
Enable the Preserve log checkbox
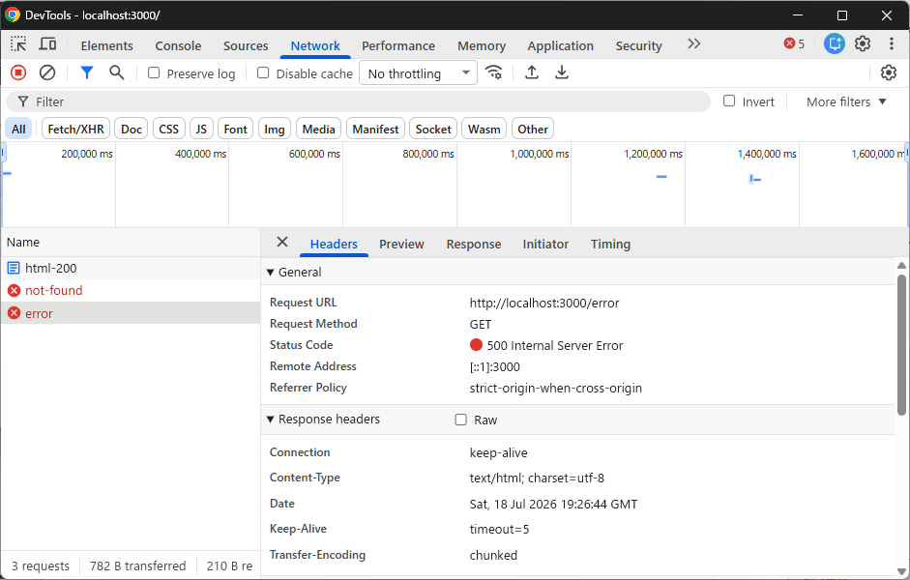(x=154, y=72)
